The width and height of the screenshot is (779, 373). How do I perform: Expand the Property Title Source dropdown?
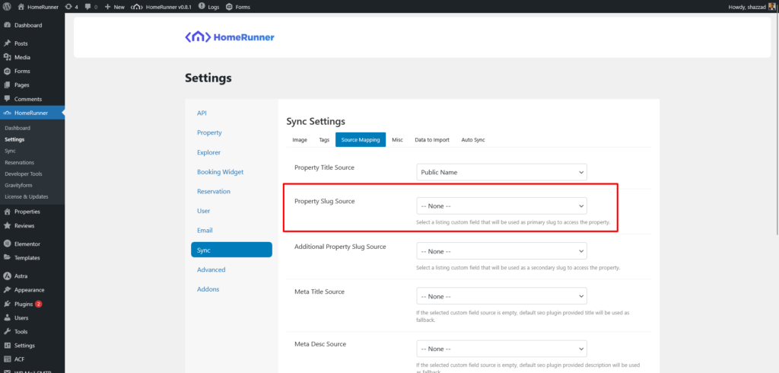pos(501,172)
